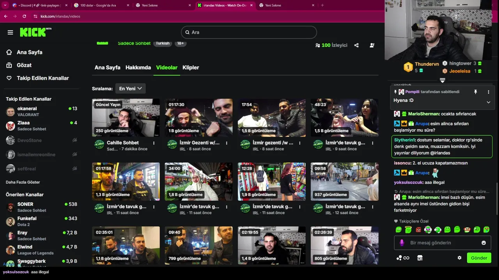Close the irlandas Videos browser tab
This screenshot has width=499, height=280.
(x=251, y=5)
